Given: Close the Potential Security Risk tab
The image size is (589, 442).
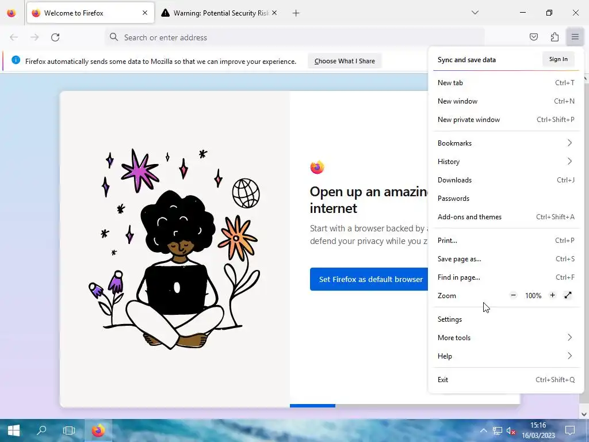Looking at the screenshot, I should [274, 13].
